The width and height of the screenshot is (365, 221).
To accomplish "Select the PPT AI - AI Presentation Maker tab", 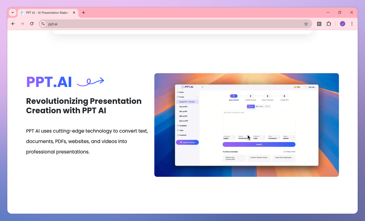I will [48, 13].
